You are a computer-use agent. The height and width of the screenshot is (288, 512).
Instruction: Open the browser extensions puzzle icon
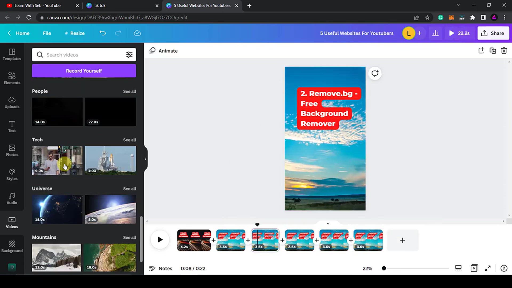coord(473,18)
